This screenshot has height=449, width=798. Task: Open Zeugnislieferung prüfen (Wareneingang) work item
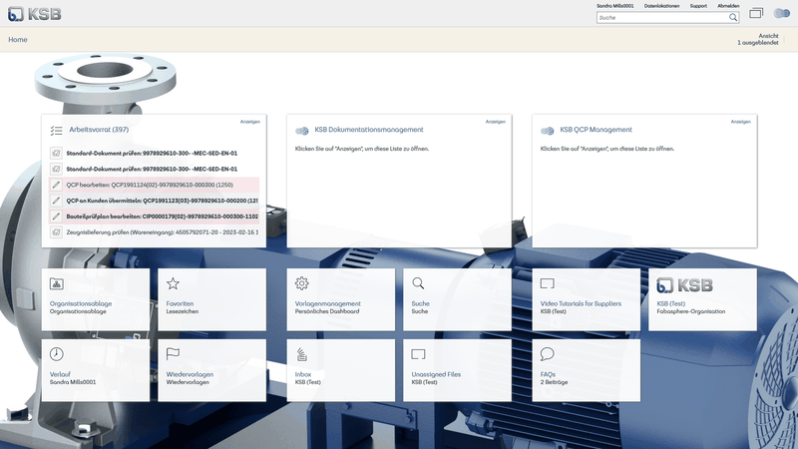point(162,232)
